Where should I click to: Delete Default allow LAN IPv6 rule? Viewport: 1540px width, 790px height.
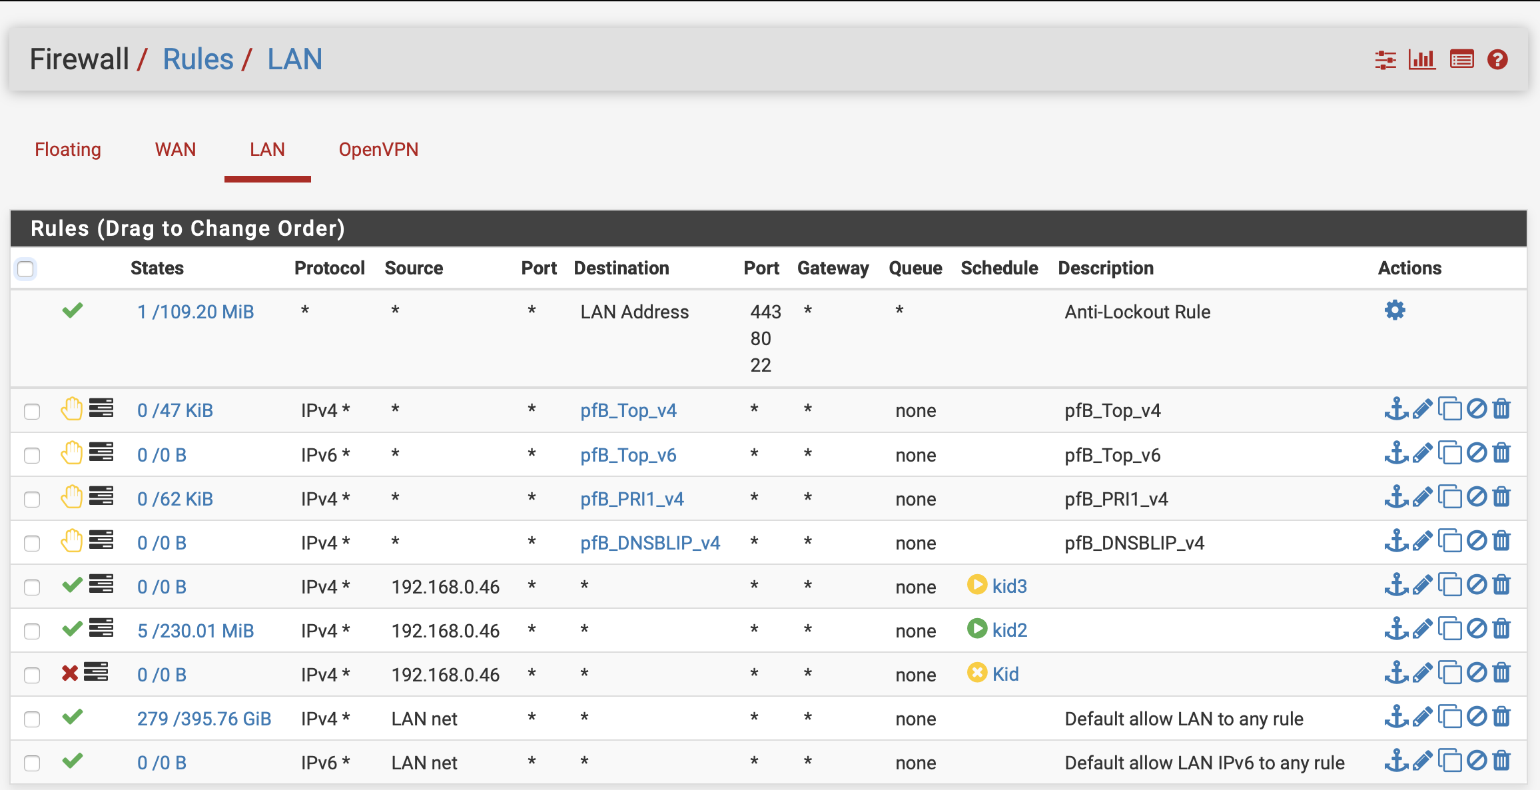click(1501, 761)
